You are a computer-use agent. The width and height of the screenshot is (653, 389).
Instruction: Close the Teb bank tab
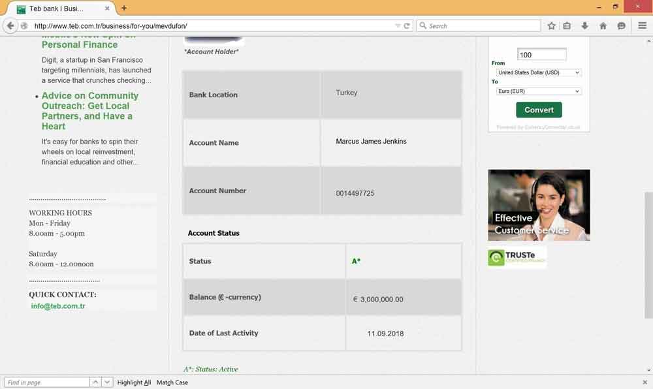click(x=107, y=8)
